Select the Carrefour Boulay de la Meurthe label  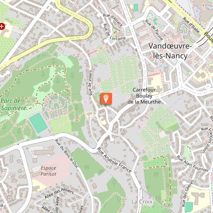[144, 96]
